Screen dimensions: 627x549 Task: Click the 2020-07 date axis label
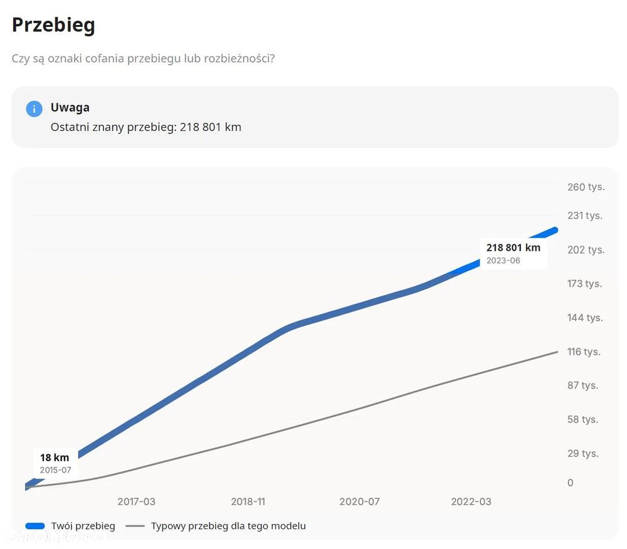pyautogui.click(x=359, y=501)
